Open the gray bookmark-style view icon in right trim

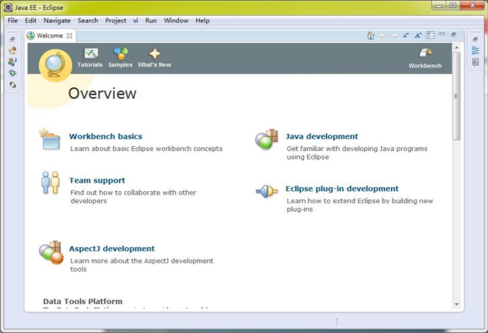pos(475,62)
